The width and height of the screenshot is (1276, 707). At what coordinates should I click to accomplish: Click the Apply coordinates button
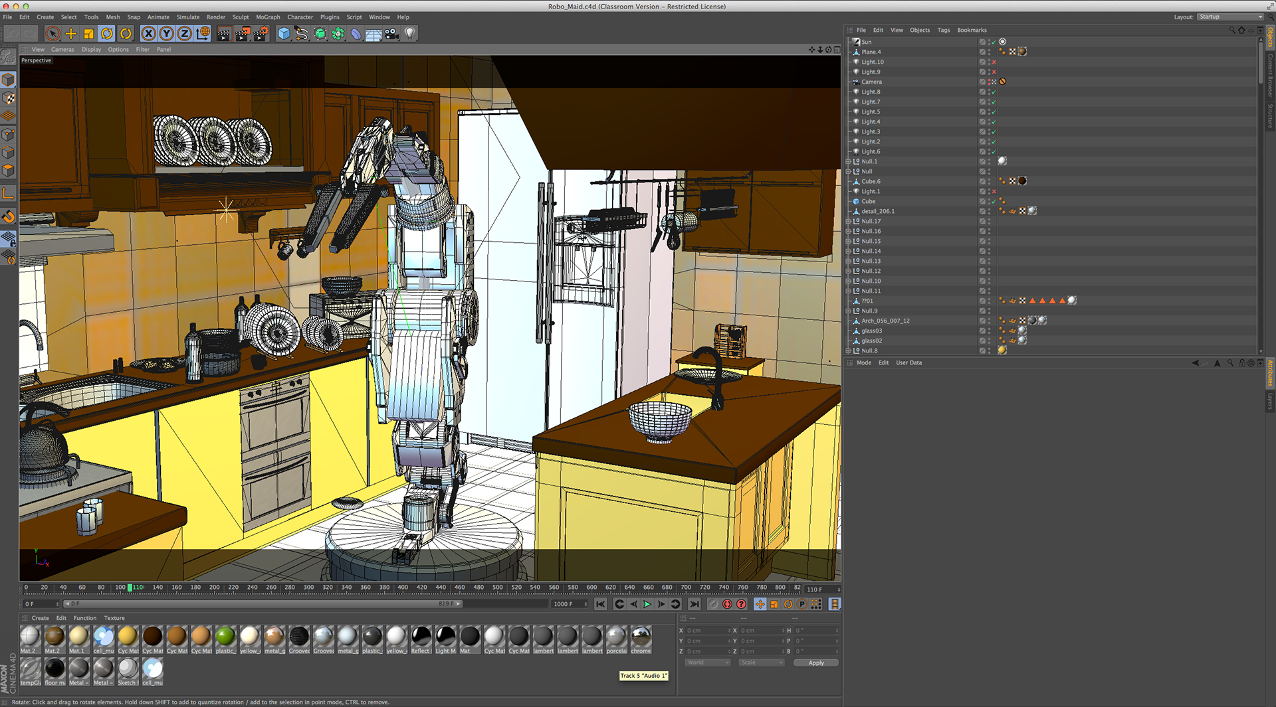click(x=815, y=663)
